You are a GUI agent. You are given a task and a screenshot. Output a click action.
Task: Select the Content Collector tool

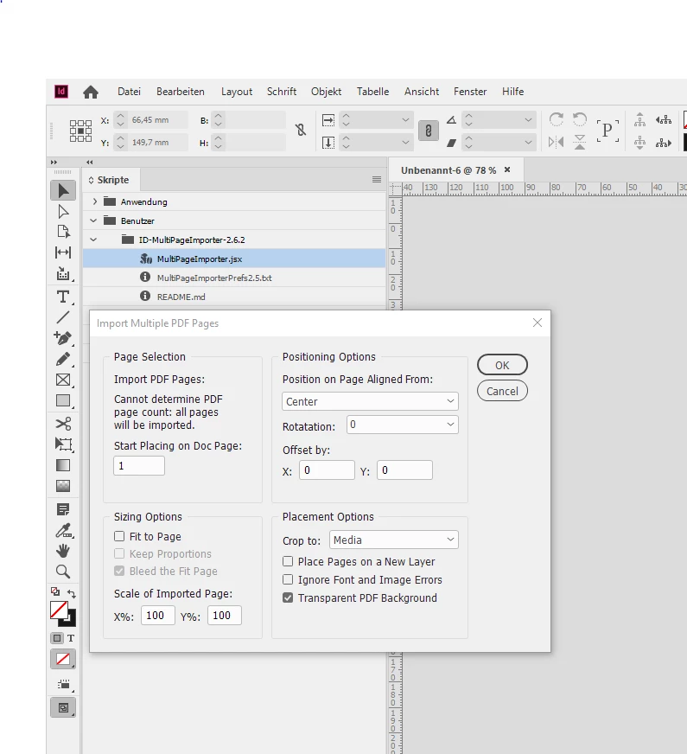click(x=63, y=273)
